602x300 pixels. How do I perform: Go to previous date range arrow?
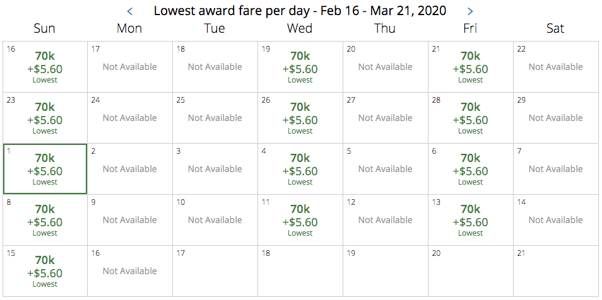click(x=130, y=11)
